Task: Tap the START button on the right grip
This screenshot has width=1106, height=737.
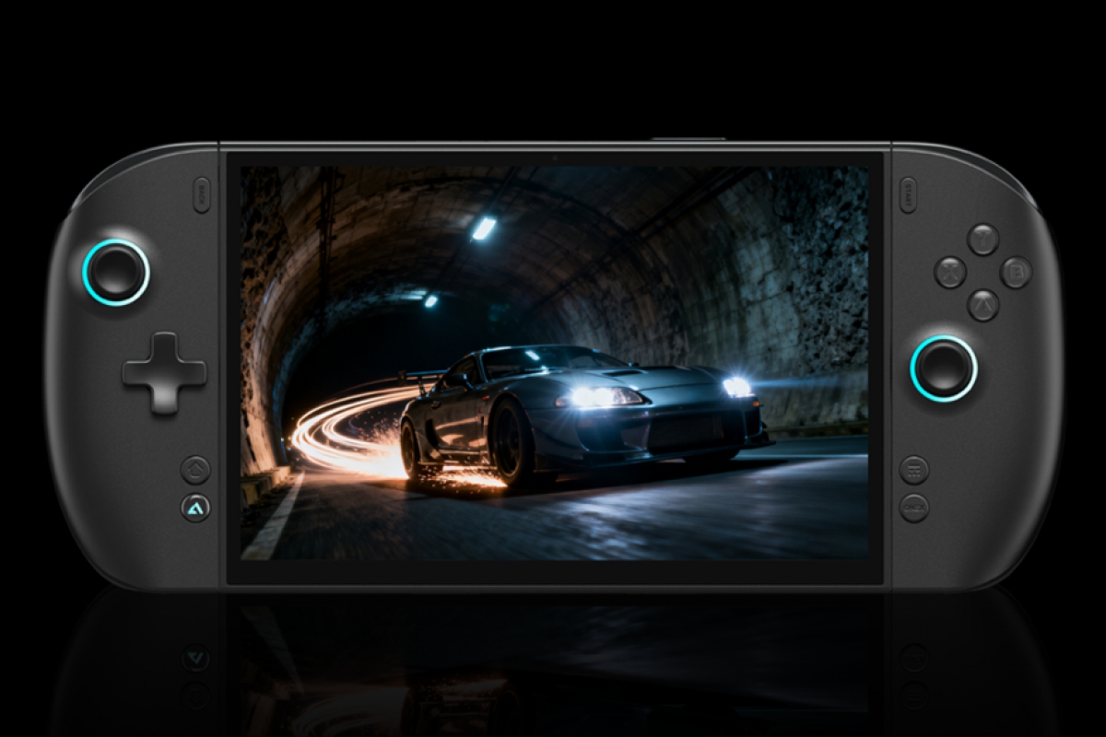Action: point(908,194)
